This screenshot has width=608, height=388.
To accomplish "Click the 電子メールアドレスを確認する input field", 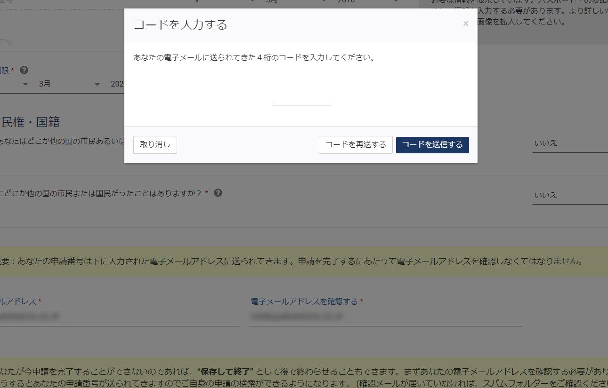I will [x=386, y=317].
